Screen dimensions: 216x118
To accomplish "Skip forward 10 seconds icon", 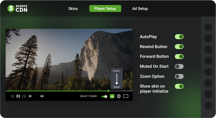I will [24, 96].
